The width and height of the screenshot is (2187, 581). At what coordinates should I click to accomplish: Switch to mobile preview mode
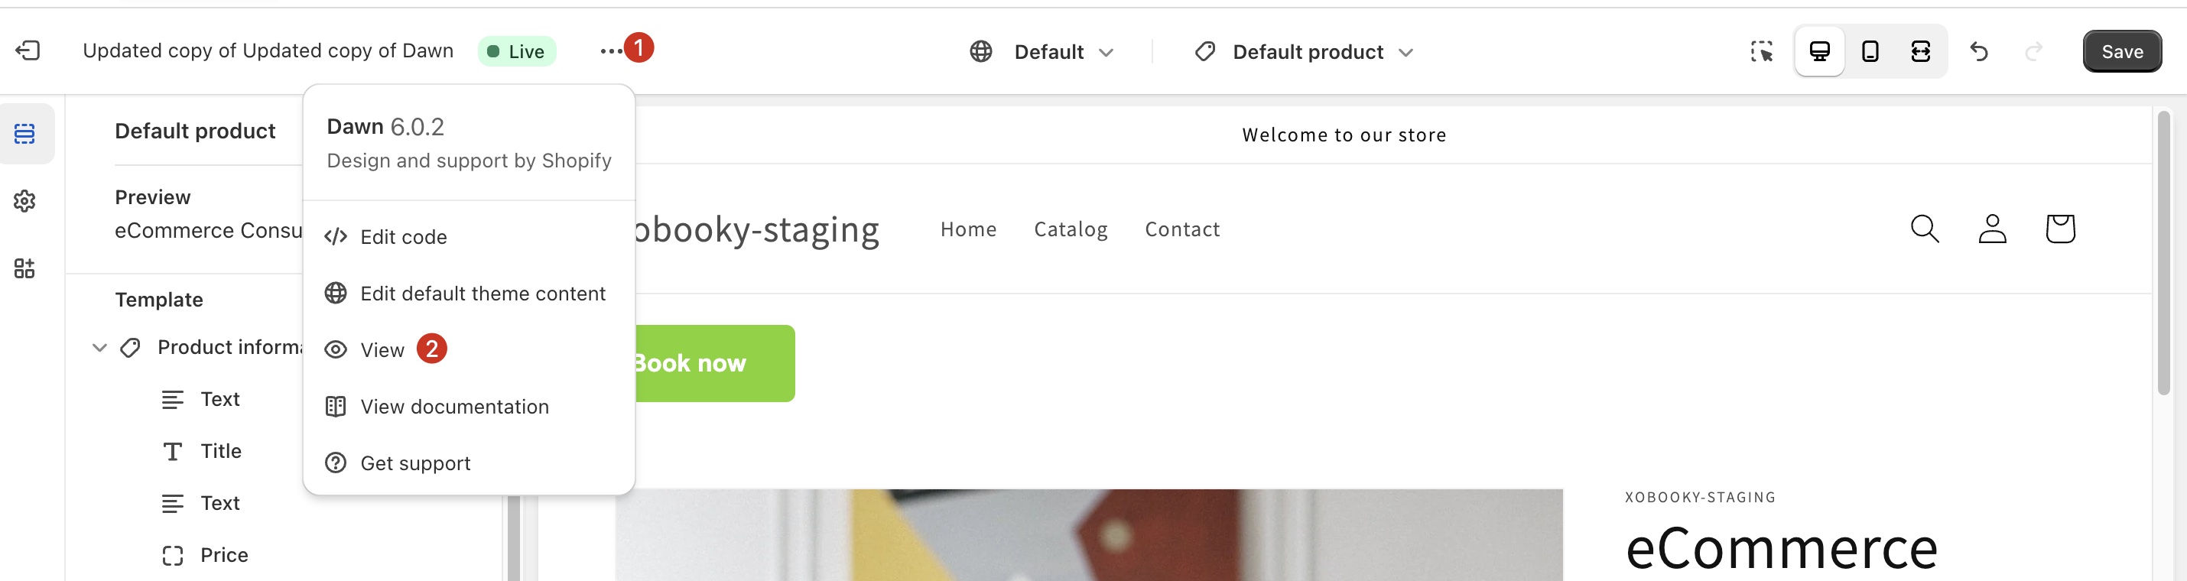click(1870, 52)
